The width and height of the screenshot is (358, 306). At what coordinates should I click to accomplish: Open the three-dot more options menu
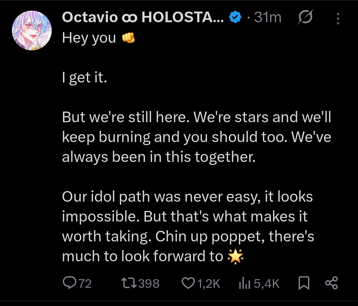coord(338,18)
